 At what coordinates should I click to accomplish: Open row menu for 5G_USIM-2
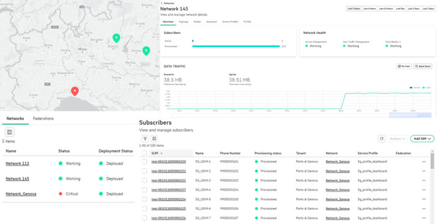point(424,171)
